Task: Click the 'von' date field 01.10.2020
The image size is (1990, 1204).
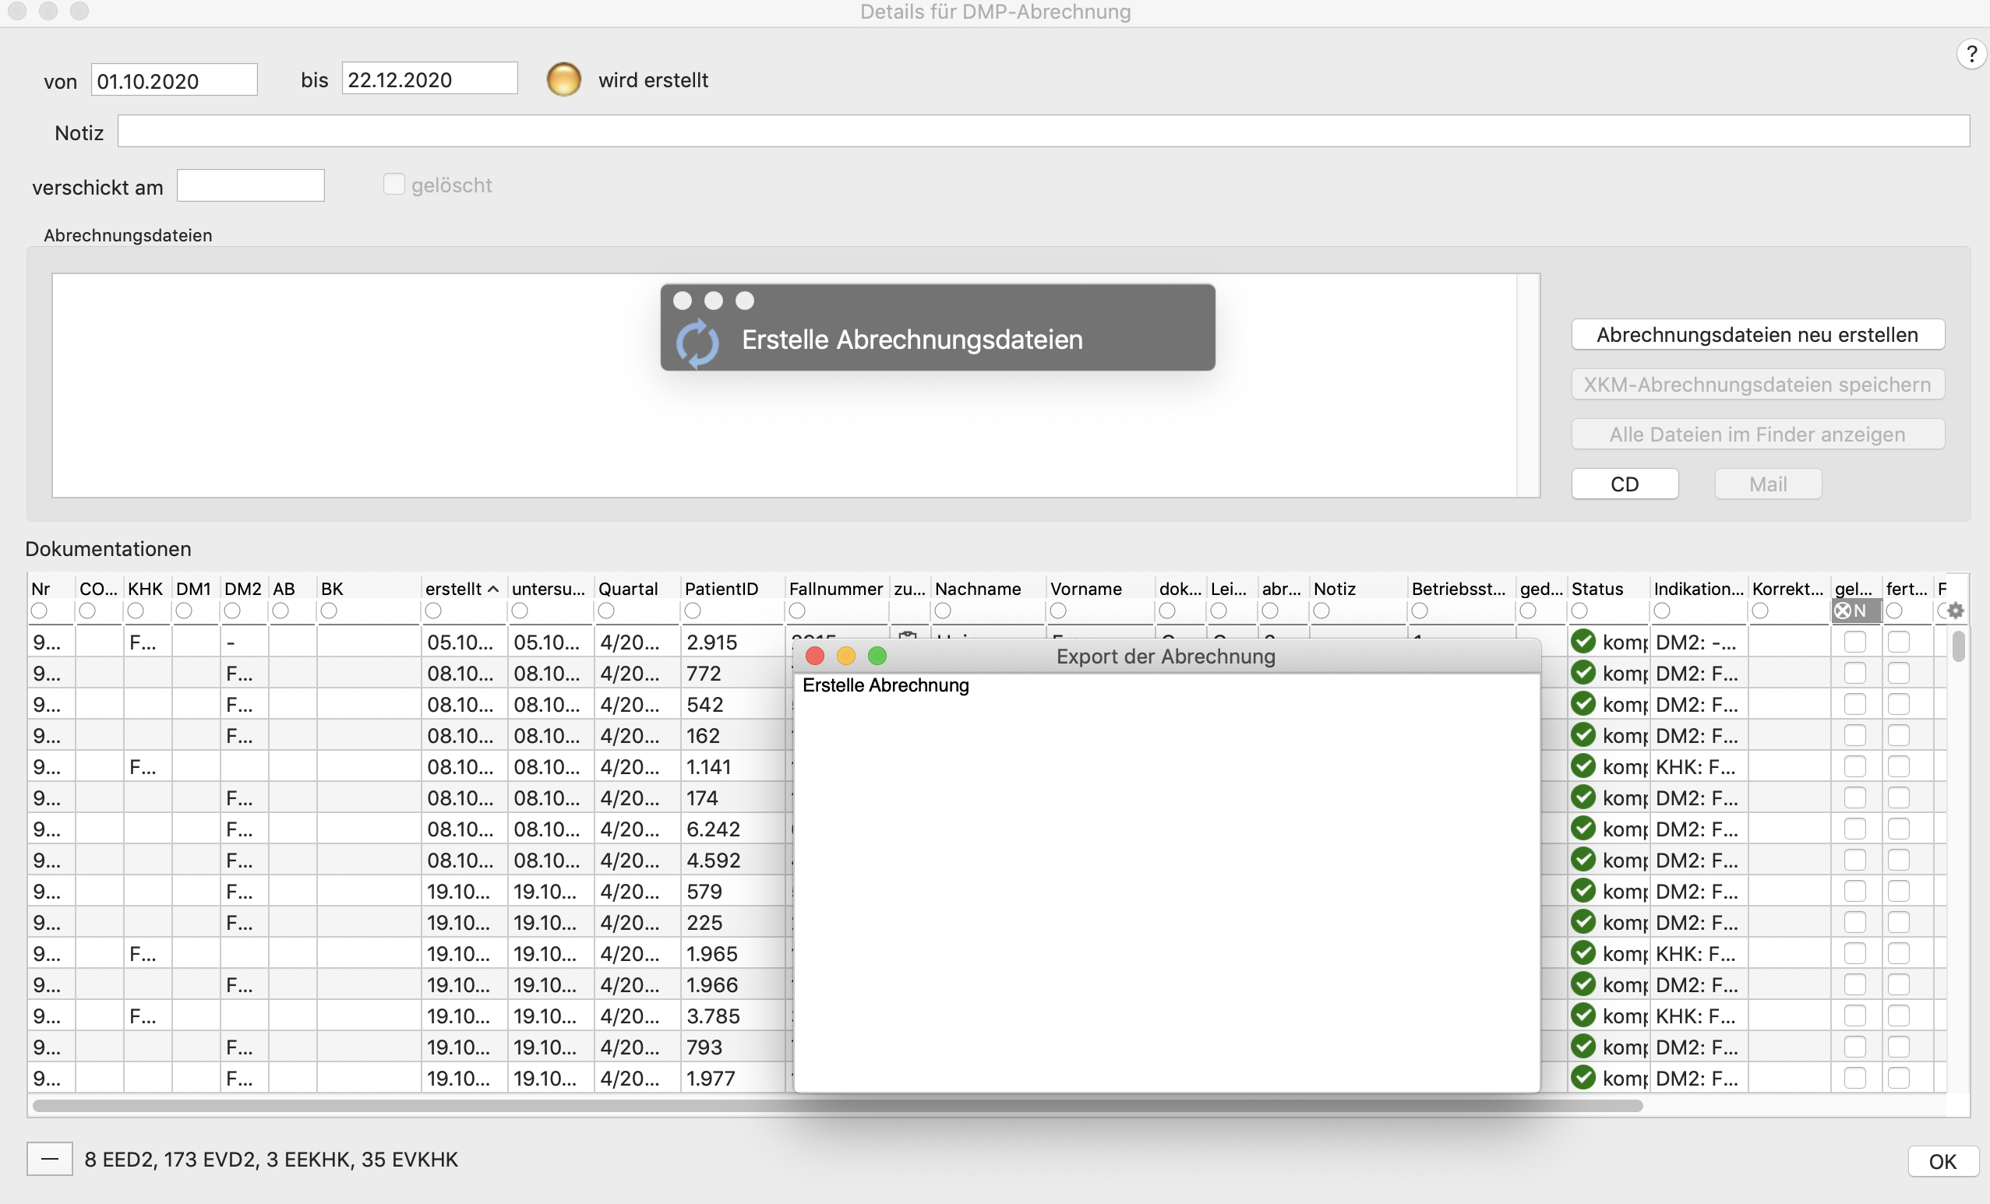Action: pos(175,80)
